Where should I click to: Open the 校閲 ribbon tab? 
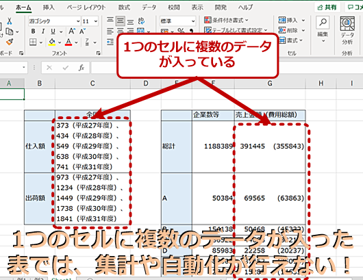(x=174, y=8)
